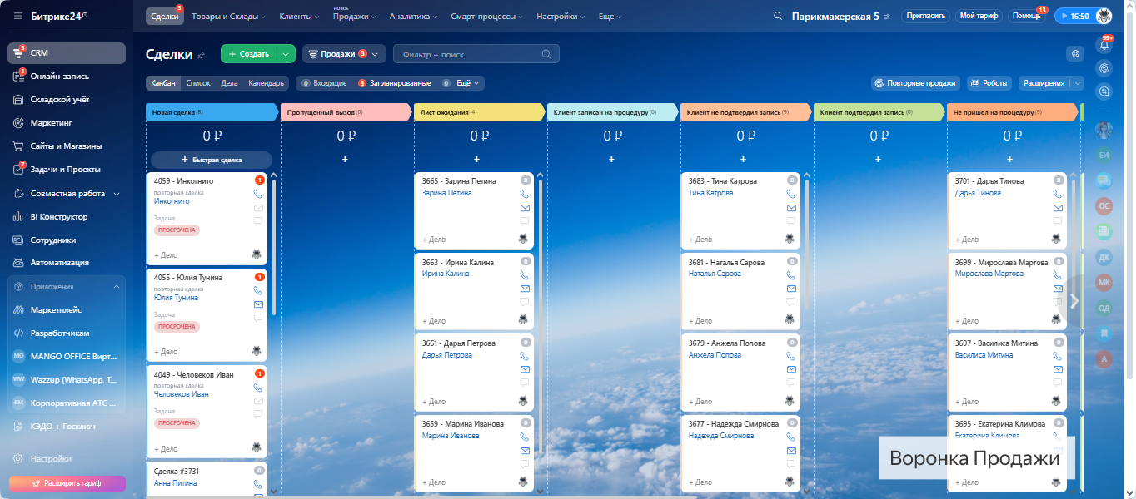Screen dimensions: 1136x499
Task: Toggle the 16:50 work time timer
Action: coord(1074,16)
